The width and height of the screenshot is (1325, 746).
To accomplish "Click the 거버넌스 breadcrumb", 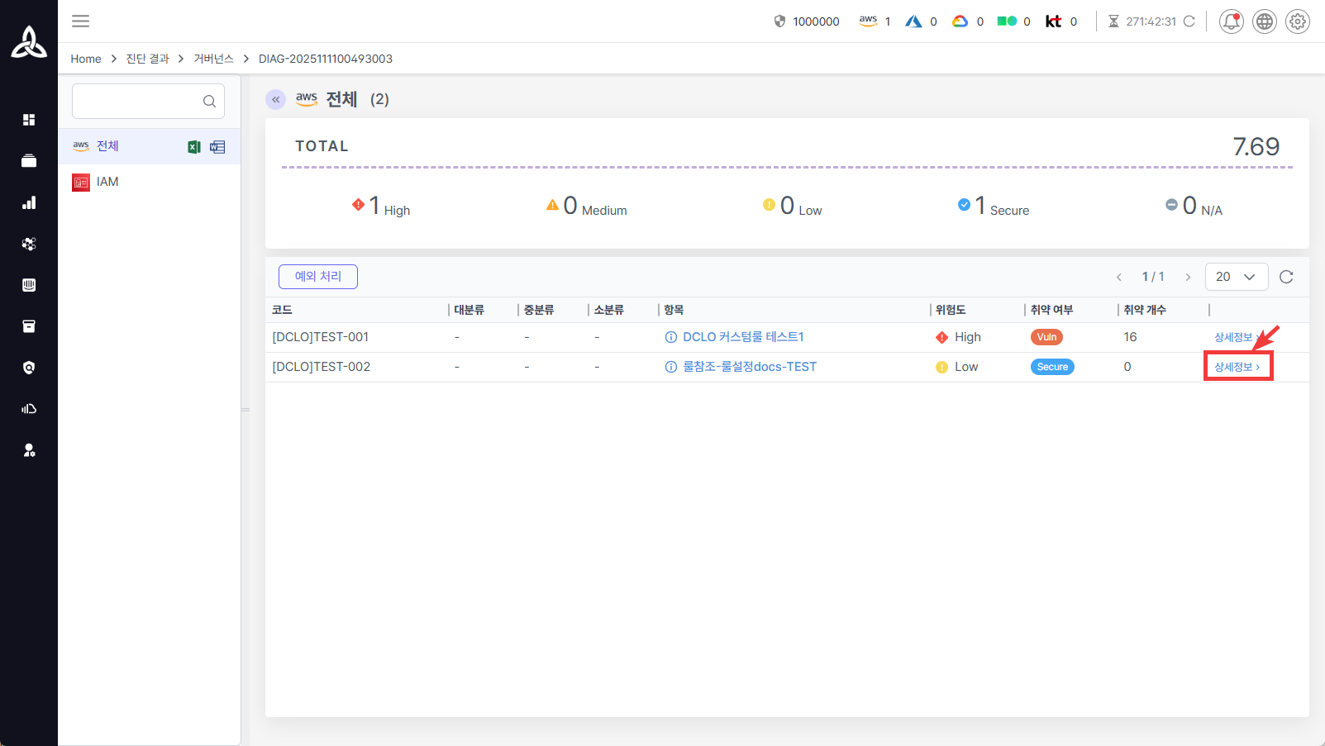I will pos(213,59).
